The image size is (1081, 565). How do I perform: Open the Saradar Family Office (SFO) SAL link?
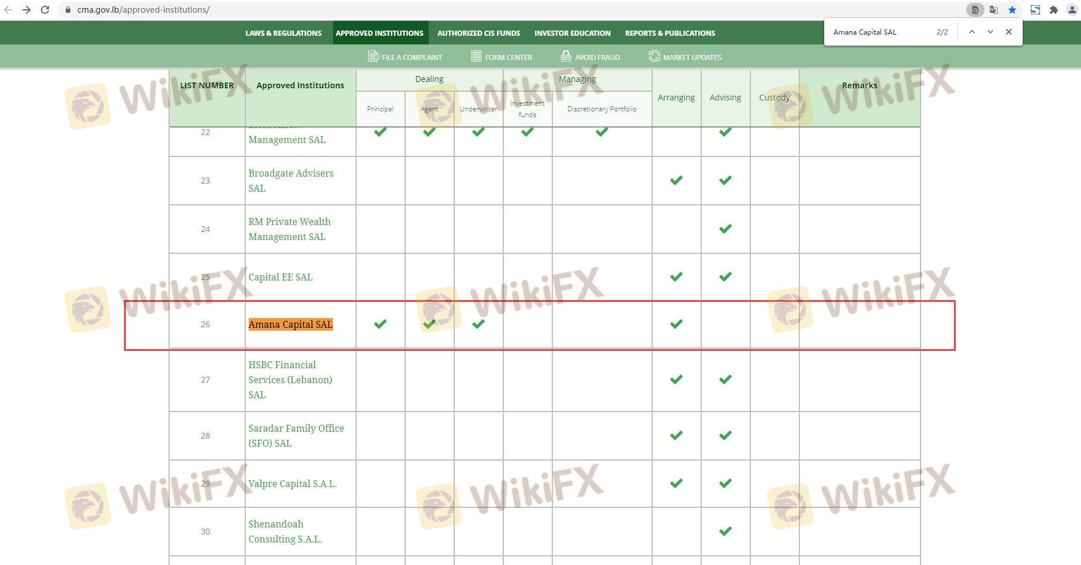(296, 436)
